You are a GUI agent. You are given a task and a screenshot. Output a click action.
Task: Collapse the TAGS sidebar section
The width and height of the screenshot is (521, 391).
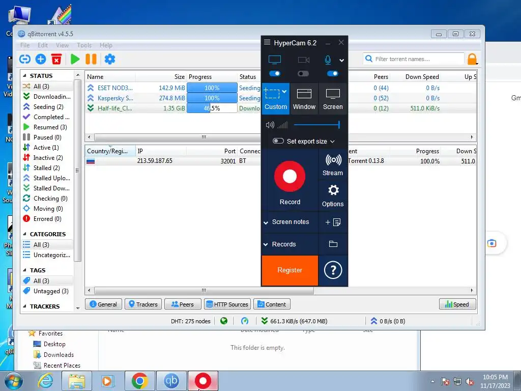pos(24,270)
